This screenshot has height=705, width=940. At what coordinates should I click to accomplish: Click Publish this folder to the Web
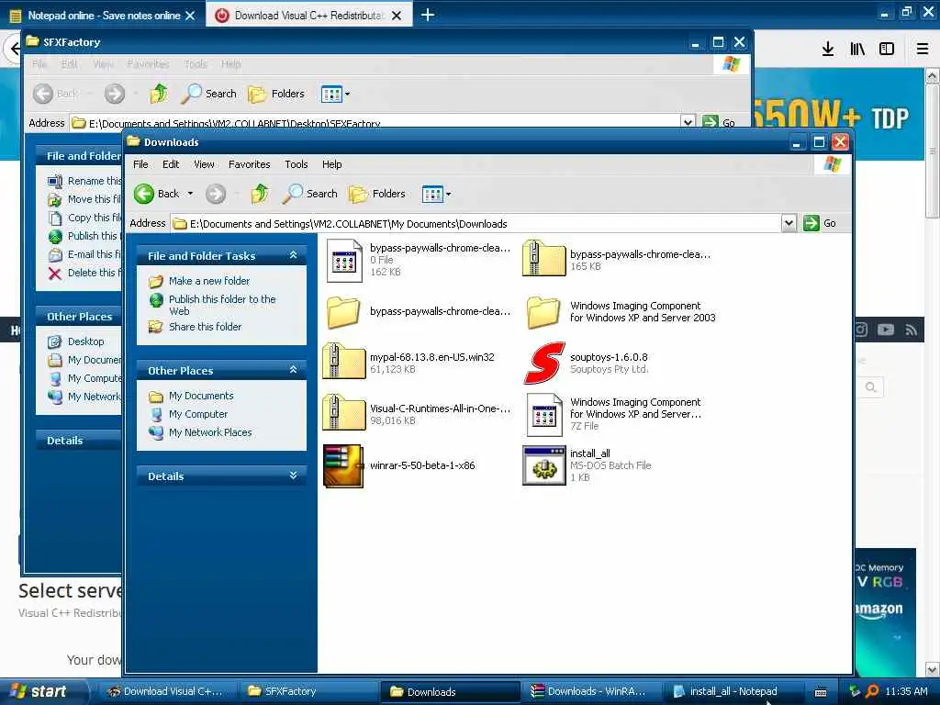(222, 305)
